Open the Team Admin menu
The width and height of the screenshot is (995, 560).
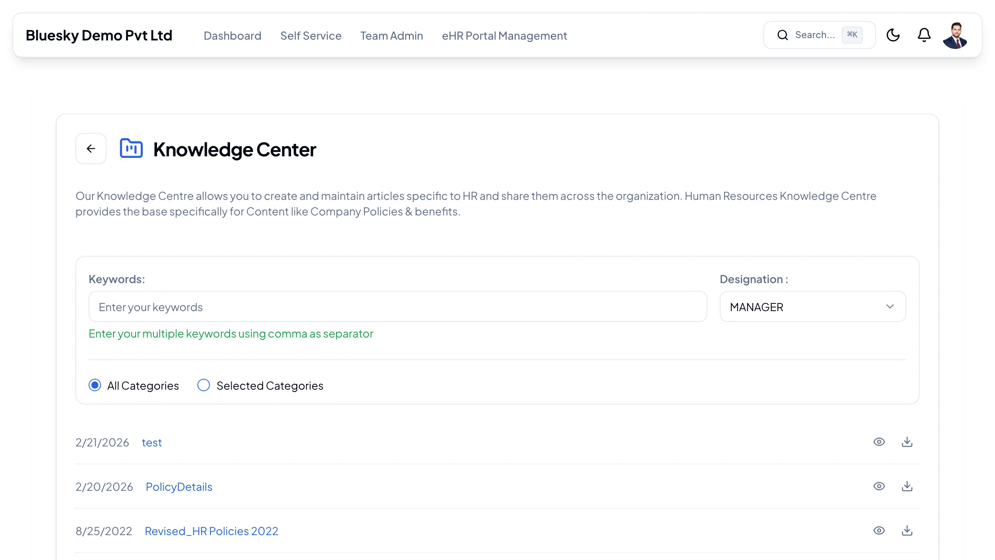(x=392, y=36)
